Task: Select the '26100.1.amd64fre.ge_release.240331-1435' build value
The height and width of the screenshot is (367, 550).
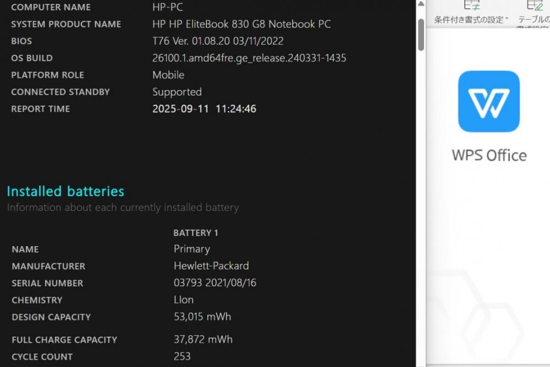Action: coord(249,58)
